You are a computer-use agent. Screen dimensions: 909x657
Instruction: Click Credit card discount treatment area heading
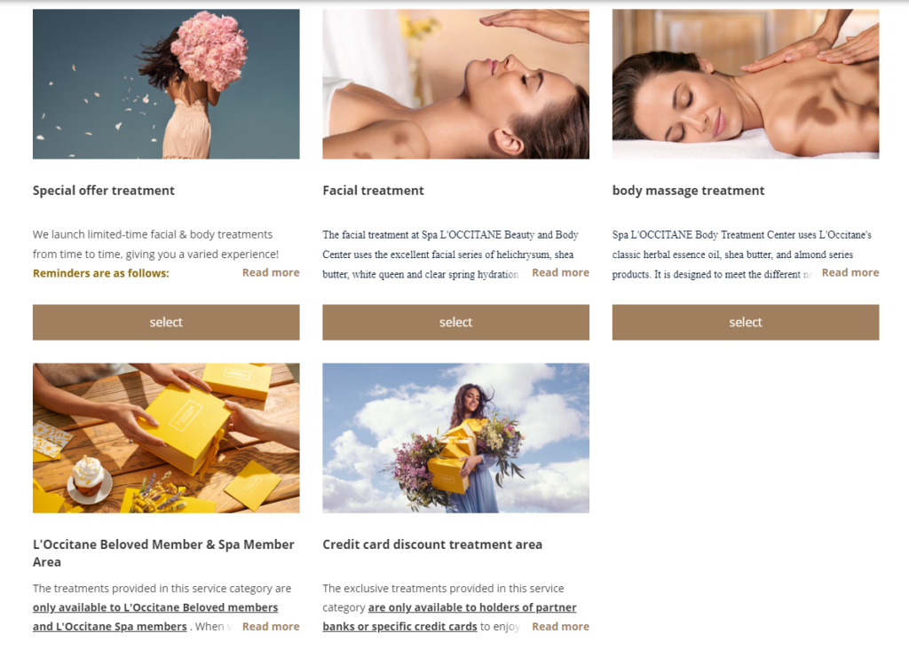pos(432,544)
